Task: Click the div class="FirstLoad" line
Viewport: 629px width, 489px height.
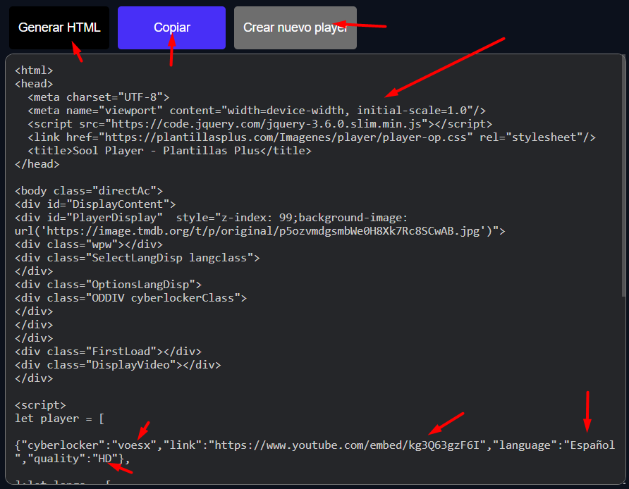Action: pos(108,352)
